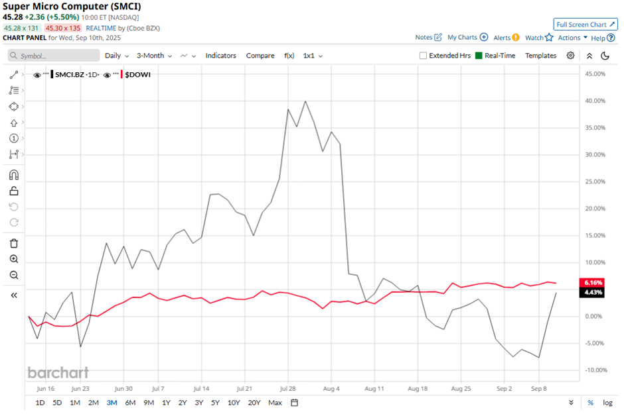Select the 1D range tab

[40, 403]
